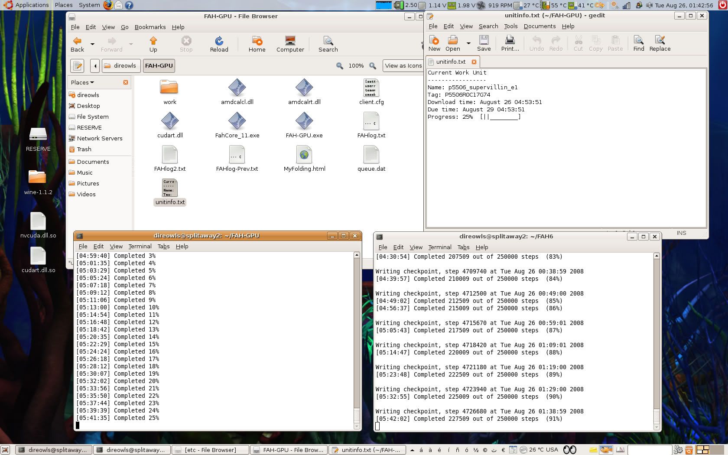Open the Back history dropdown arrow

click(x=92, y=44)
